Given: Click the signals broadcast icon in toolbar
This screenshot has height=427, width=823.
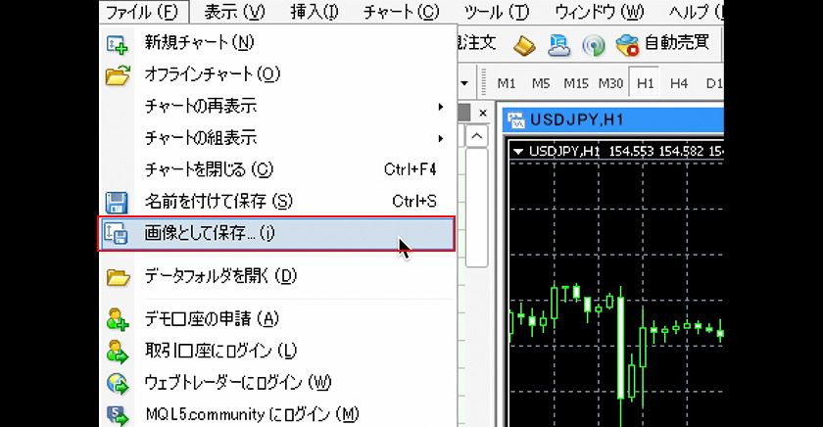Looking at the screenshot, I should (593, 45).
